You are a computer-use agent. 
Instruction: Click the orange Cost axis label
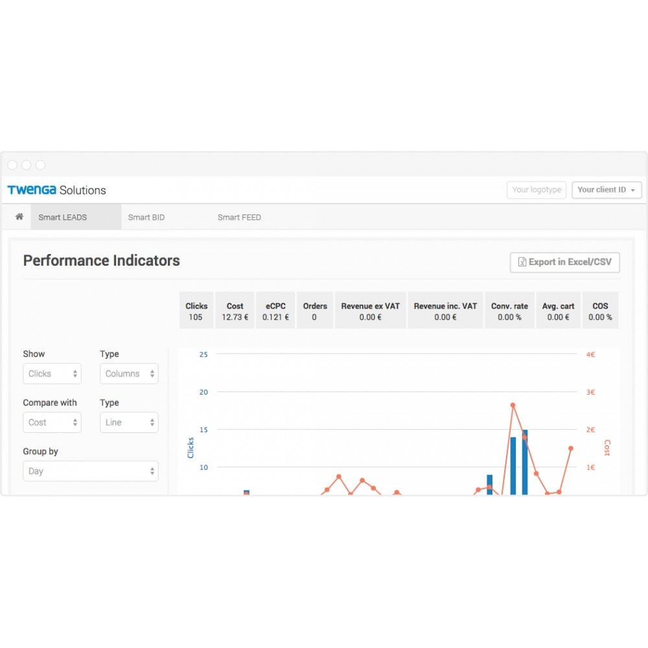point(607,448)
